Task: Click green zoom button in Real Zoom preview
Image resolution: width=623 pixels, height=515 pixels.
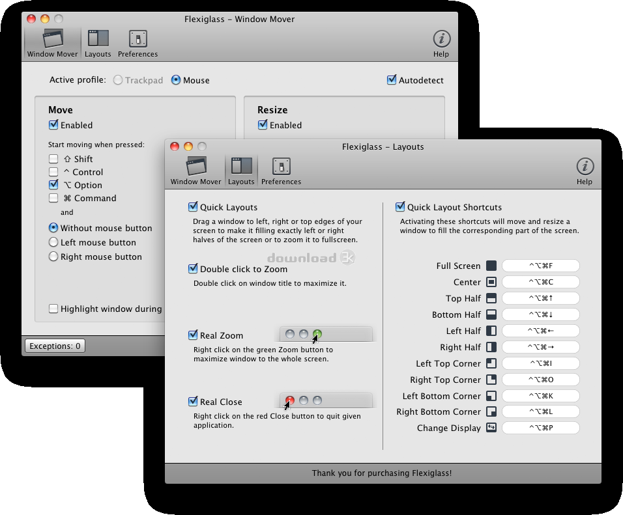Action: [317, 334]
